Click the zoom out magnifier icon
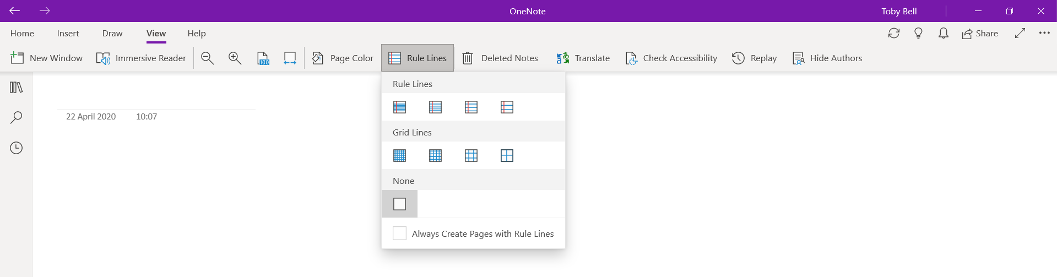Image resolution: width=1057 pixels, height=277 pixels. point(208,58)
